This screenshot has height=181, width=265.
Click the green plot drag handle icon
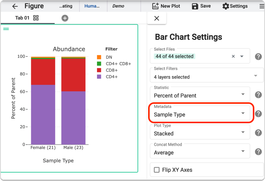(6, 29)
